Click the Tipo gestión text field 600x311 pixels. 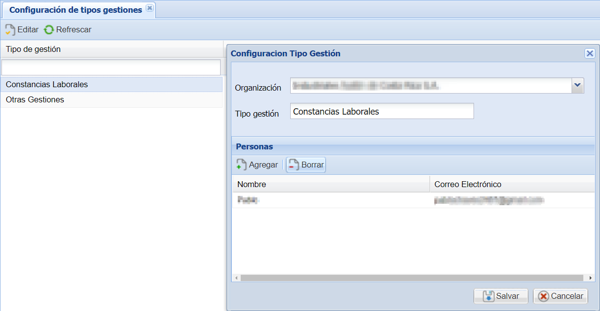click(x=382, y=111)
